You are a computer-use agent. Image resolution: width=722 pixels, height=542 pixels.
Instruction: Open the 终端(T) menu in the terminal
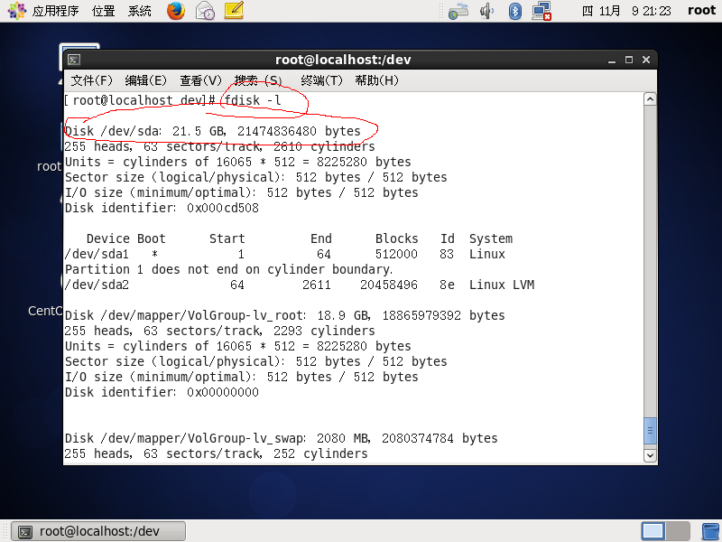[x=321, y=80]
